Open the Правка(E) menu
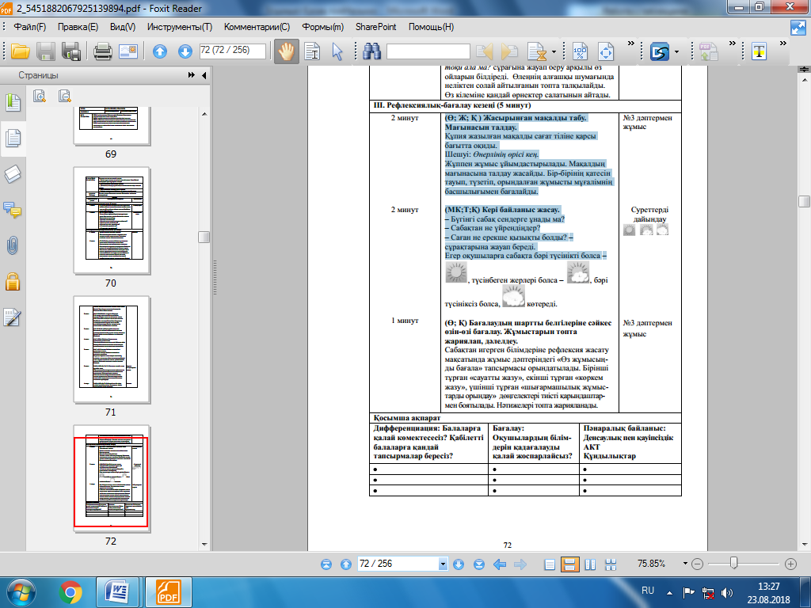The height and width of the screenshot is (608, 811). 78,27
